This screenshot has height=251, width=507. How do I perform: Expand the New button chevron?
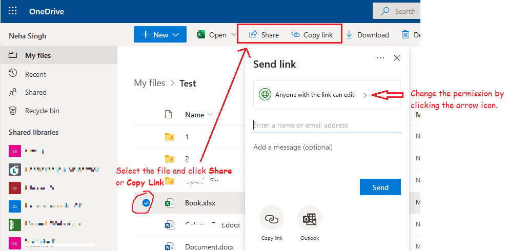point(175,35)
